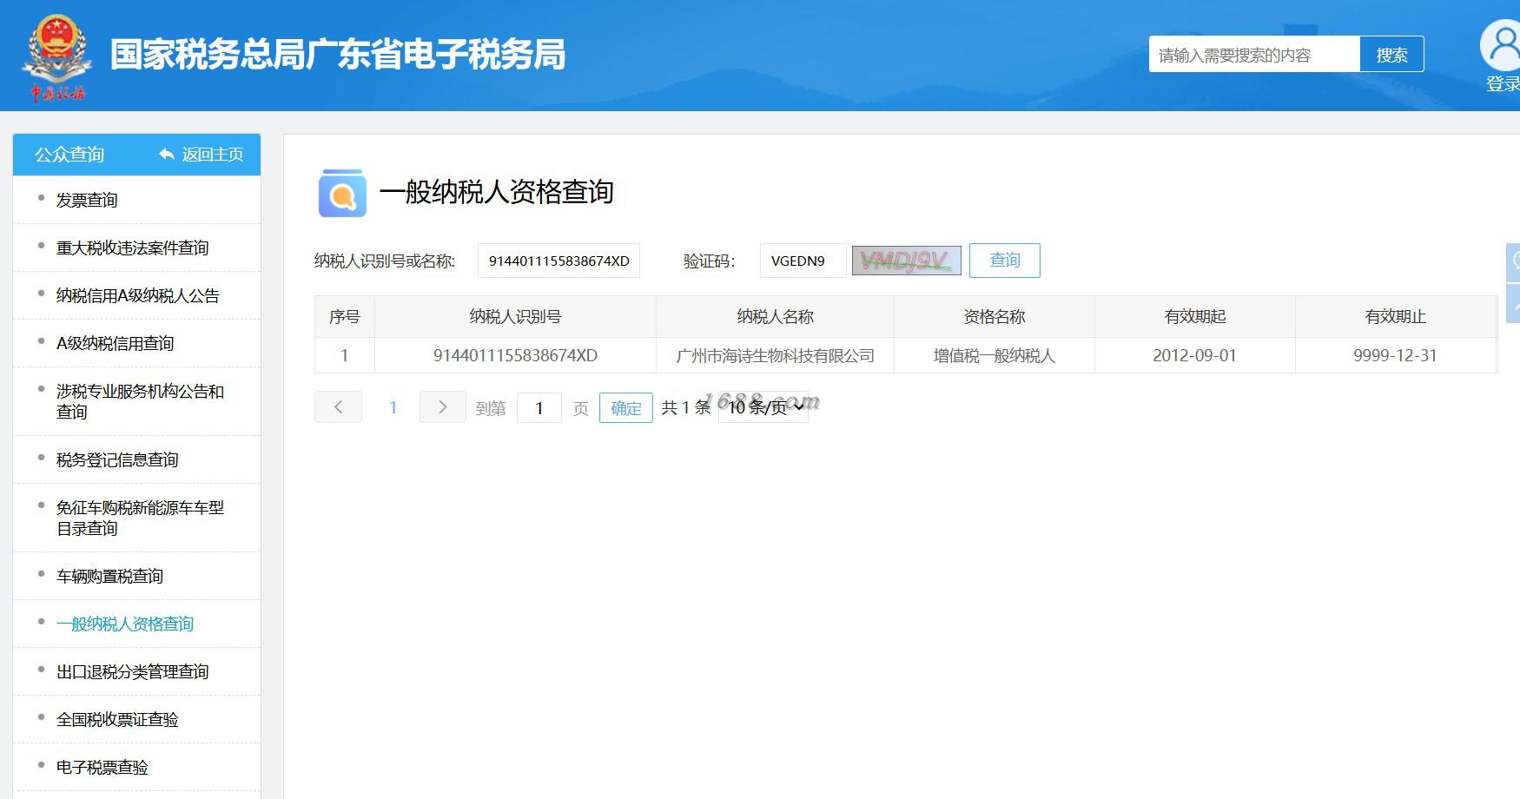Open the 10条/页 page size dropdown
Image resolution: width=1520 pixels, height=799 pixels.
[763, 407]
